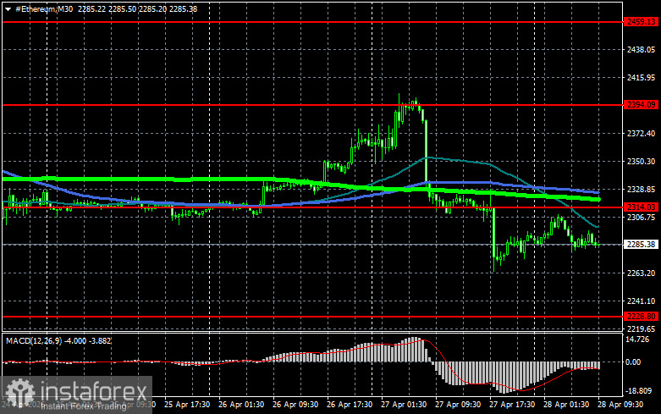Click the 2263.20 price axis label

pos(641,273)
